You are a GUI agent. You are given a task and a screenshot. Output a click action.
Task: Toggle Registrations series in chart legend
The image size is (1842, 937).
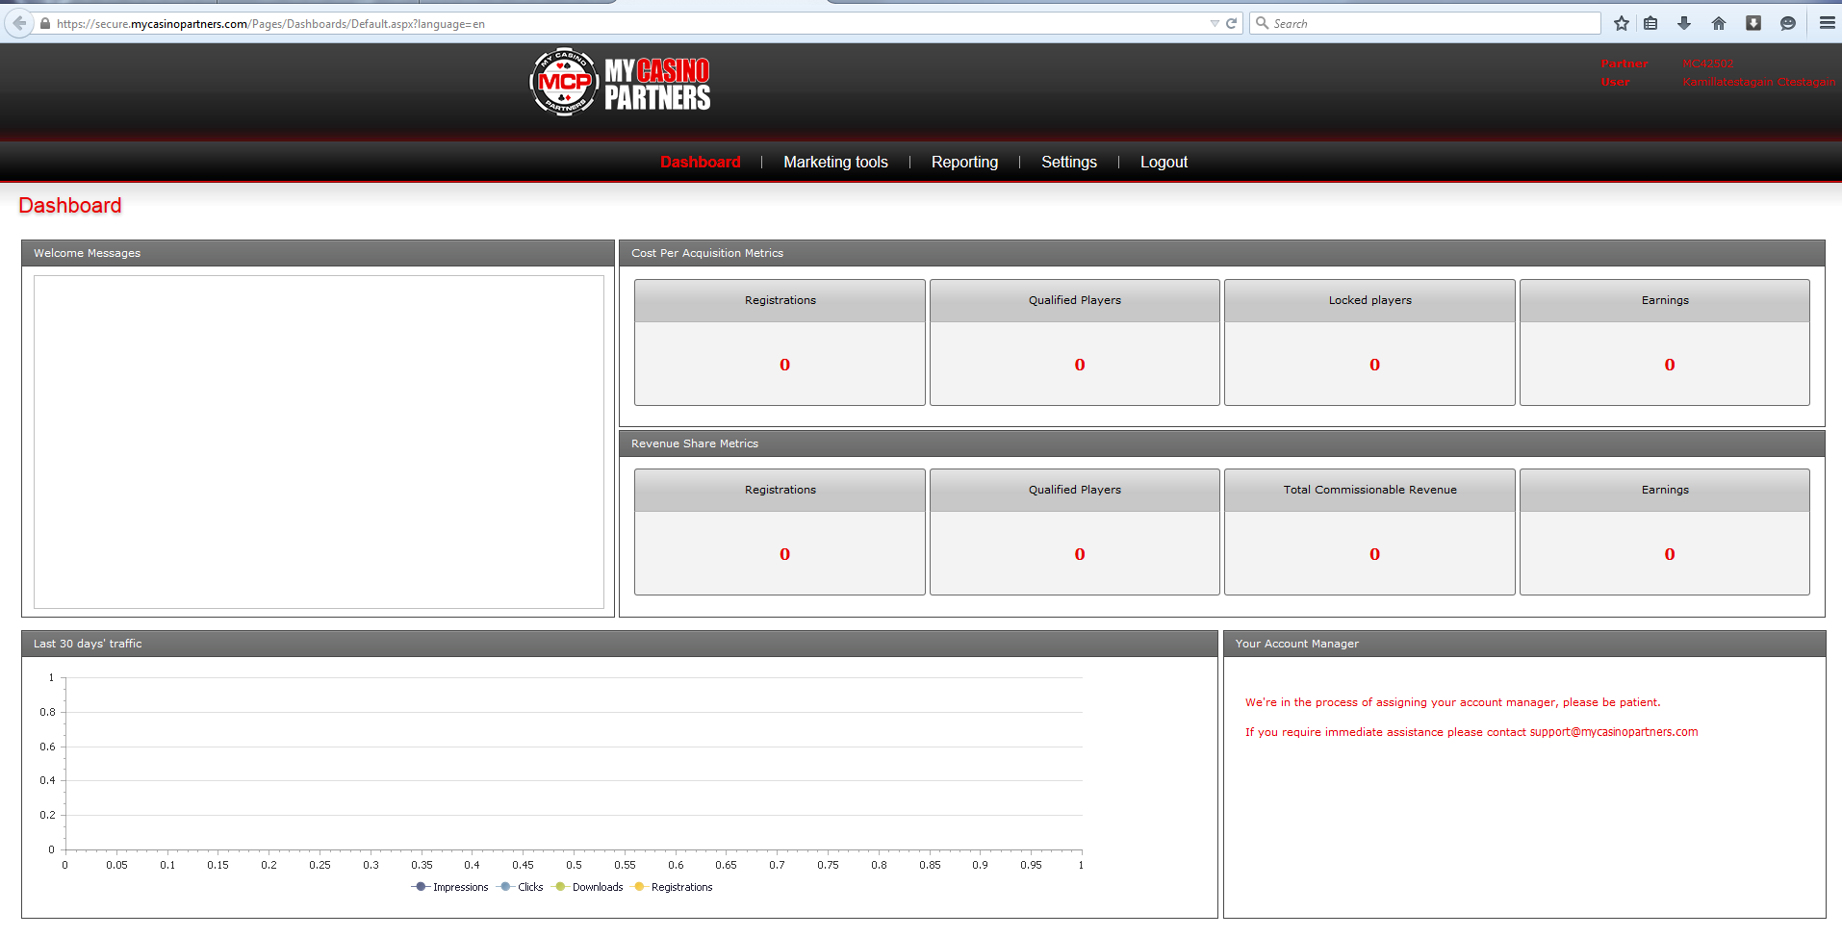673,887
